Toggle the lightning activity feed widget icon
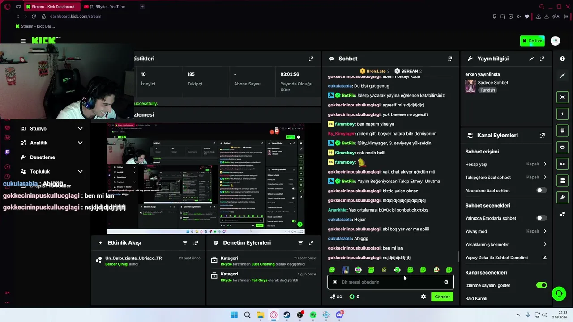The width and height of the screenshot is (573, 322). pos(563,114)
